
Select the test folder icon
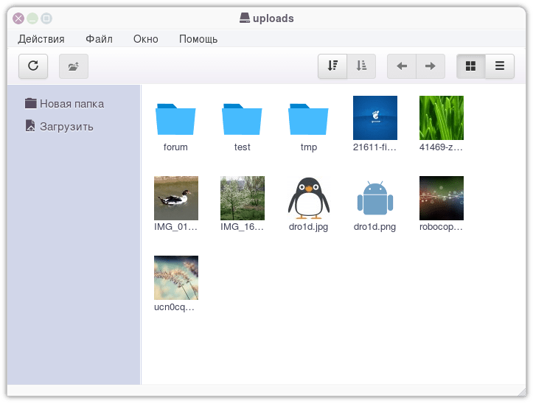(x=242, y=119)
